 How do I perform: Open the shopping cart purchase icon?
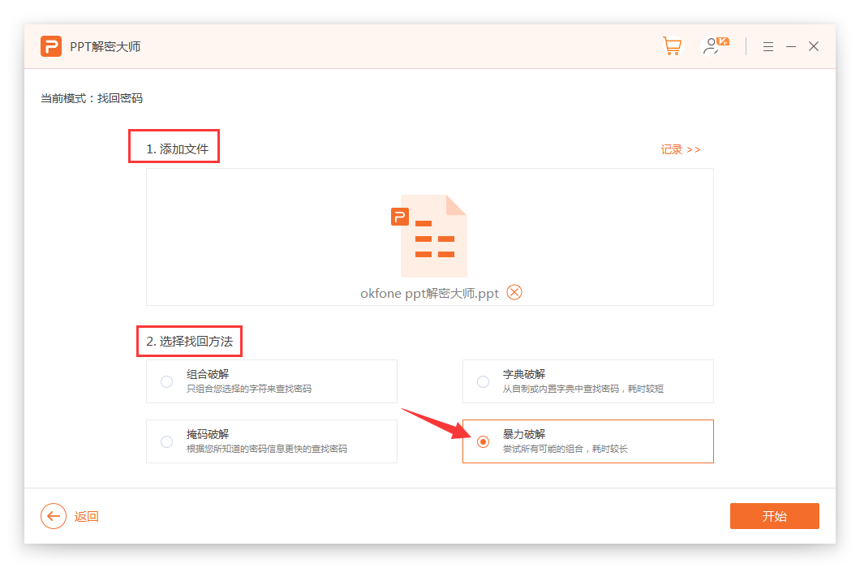click(672, 46)
